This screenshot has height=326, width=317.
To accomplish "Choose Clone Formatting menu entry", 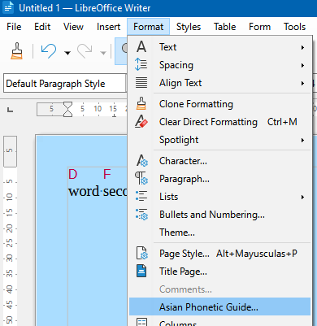I will point(219,104).
